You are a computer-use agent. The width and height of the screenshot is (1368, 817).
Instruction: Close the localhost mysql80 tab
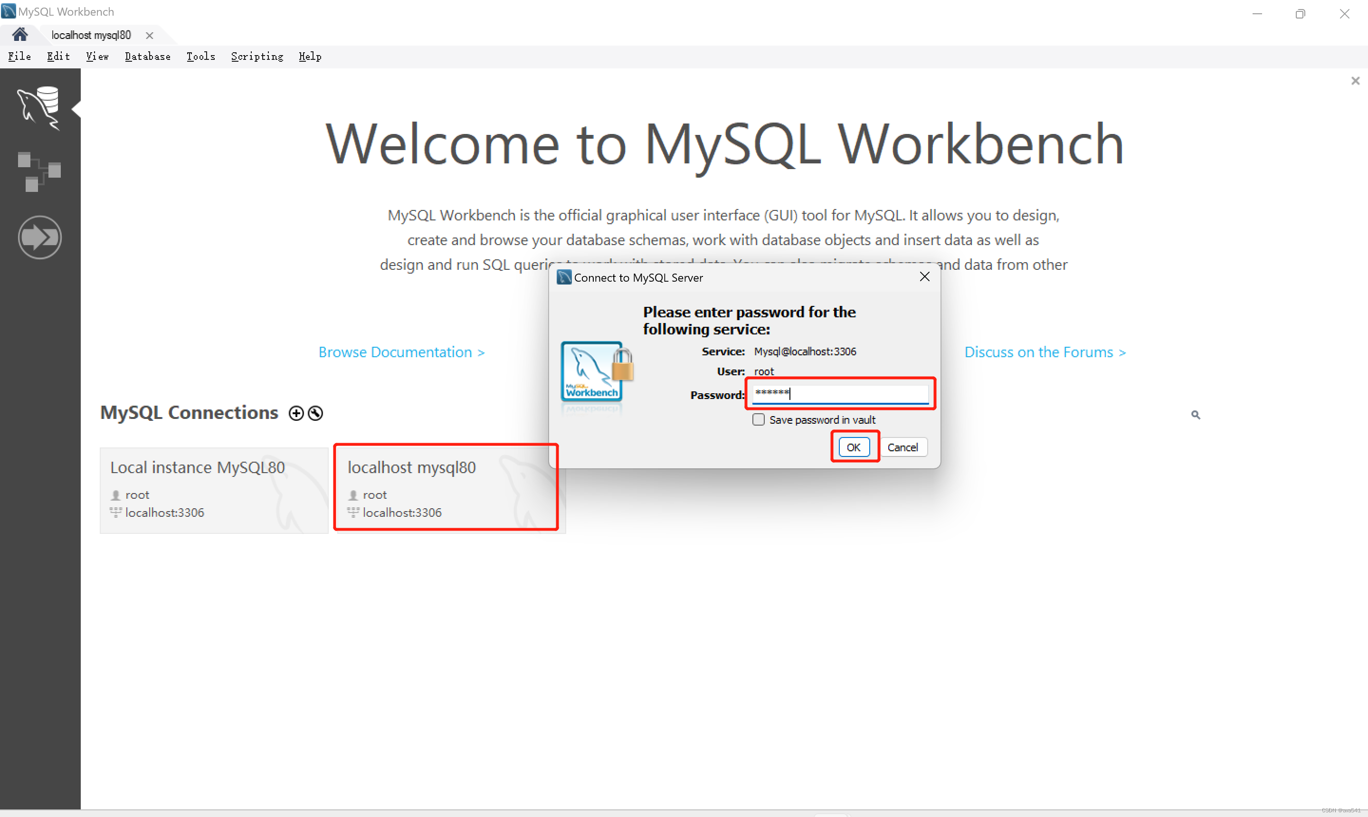click(x=149, y=35)
